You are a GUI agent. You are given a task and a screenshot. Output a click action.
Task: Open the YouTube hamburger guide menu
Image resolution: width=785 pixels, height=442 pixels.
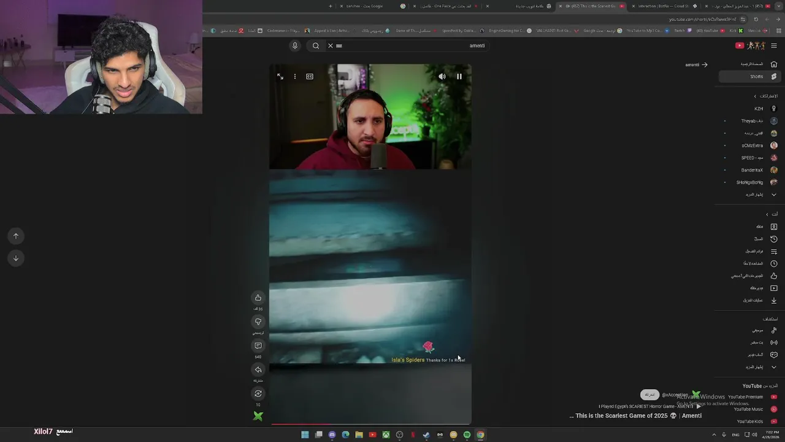point(774,45)
